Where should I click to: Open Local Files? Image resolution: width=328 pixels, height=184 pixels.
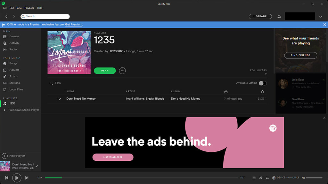click(16, 89)
